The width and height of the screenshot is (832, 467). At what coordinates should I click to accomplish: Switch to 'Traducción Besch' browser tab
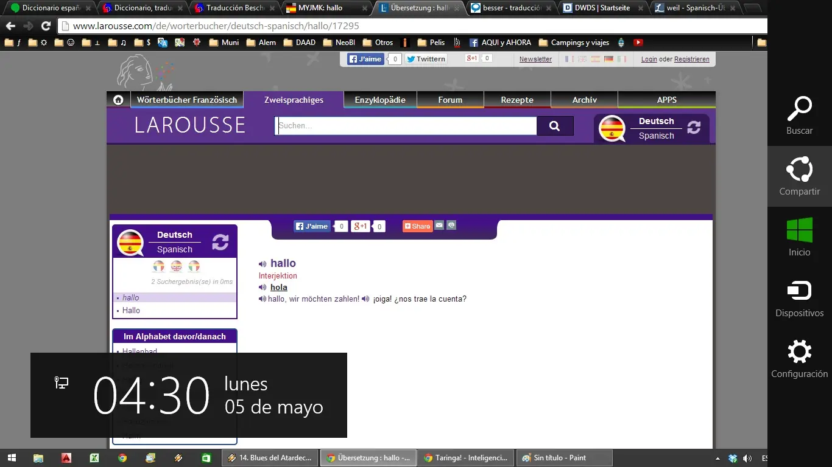[x=236, y=9]
